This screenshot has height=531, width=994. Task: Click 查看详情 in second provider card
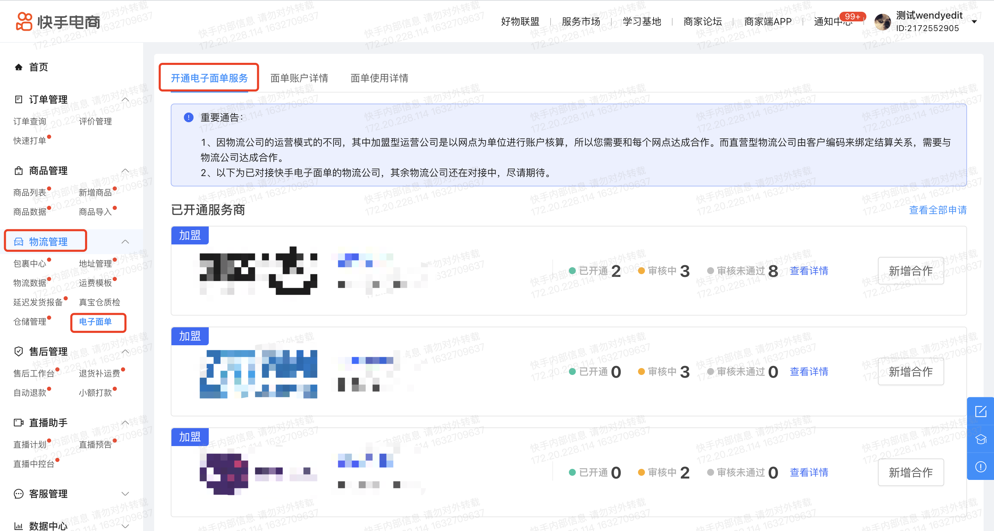pyautogui.click(x=809, y=371)
